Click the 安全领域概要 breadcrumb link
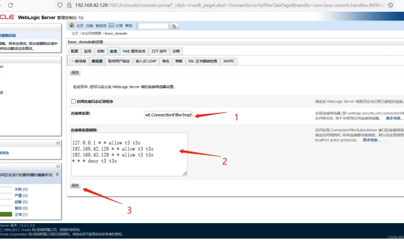The width and height of the screenshot is (404, 242). tap(92, 33)
